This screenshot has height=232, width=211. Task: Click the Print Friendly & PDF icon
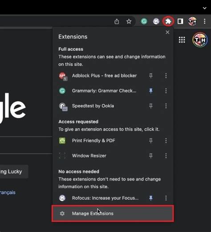tap(62, 140)
